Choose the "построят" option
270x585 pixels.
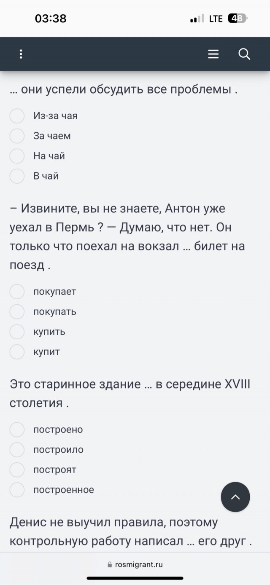[17, 470]
